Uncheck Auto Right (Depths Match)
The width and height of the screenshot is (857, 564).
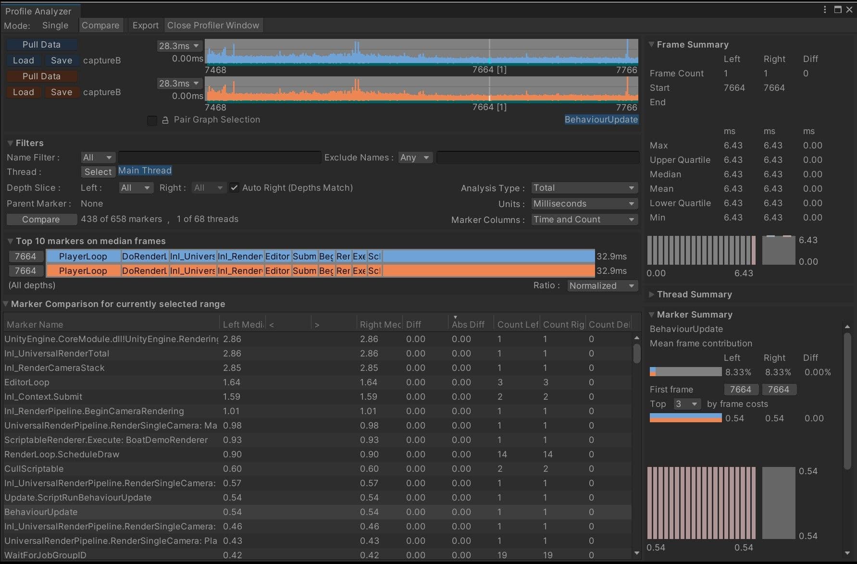pos(234,187)
